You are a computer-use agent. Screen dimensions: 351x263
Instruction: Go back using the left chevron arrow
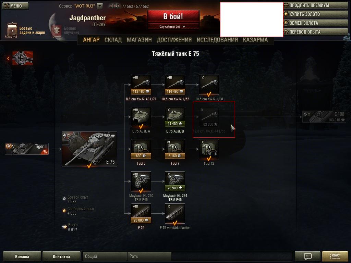point(8,58)
